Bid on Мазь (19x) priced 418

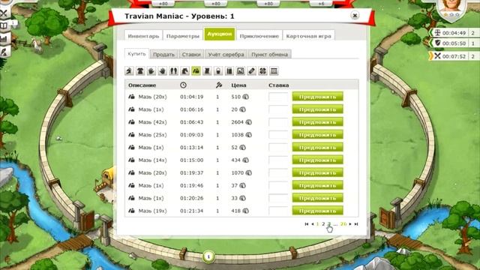tap(317, 211)
